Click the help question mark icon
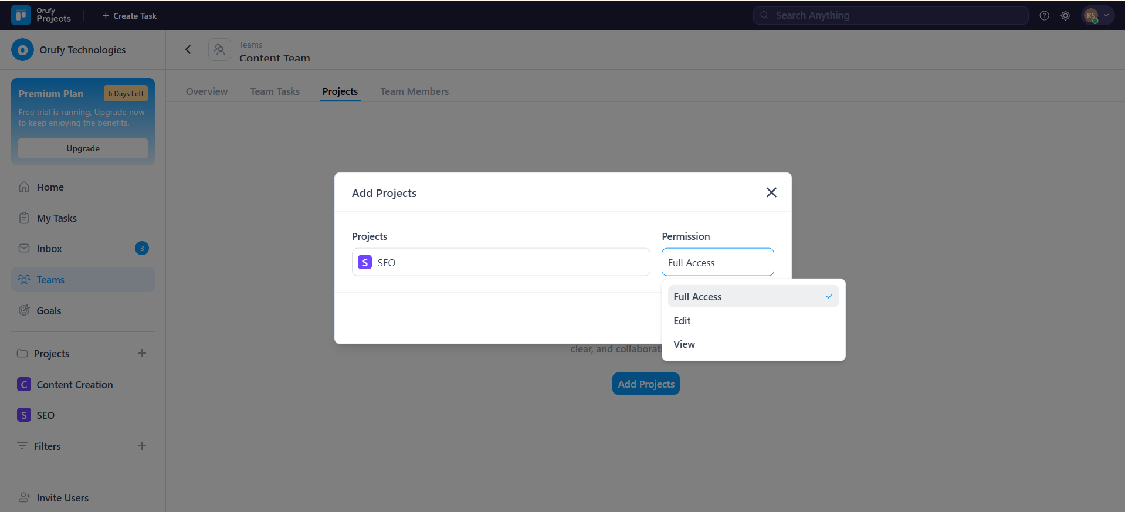This screenshot has width=1125, height=512. coord(1044,16)
